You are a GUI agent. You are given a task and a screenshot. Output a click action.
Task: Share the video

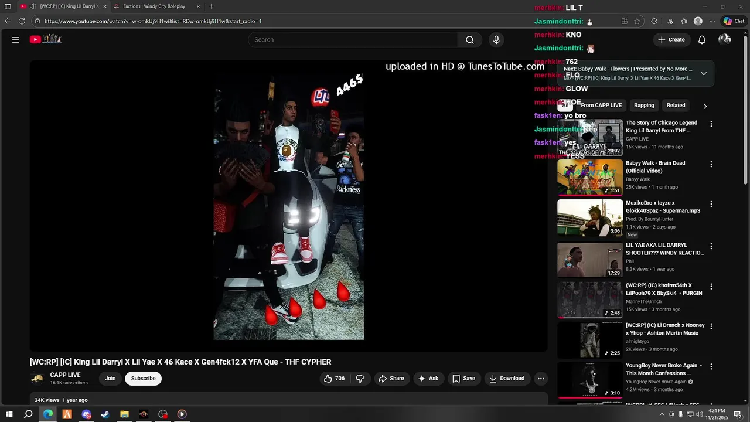[391, 379]
